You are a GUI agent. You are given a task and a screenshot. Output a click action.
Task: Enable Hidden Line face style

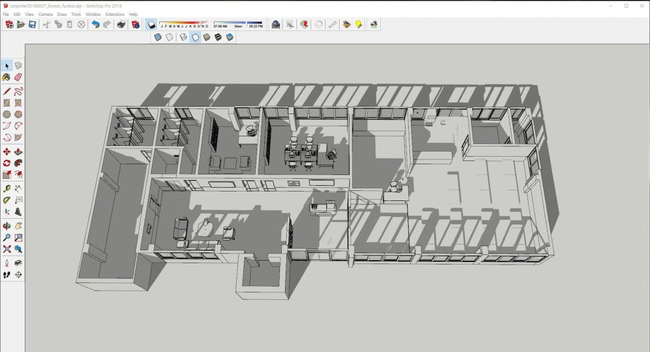click(196, 37)
